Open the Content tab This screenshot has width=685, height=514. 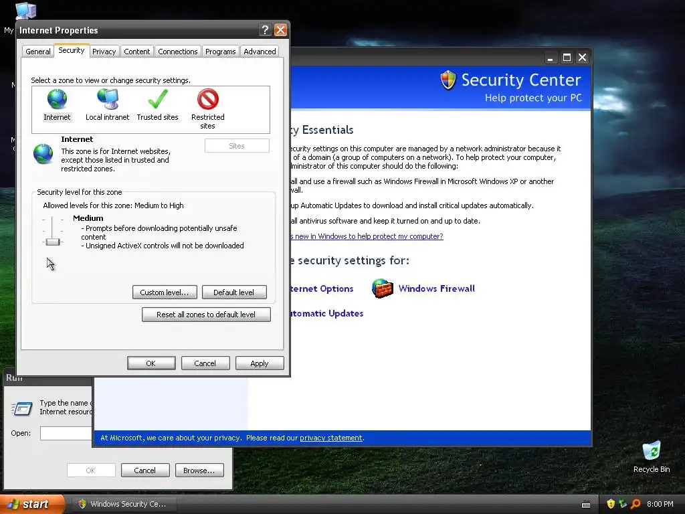click(x=136, y=51)
